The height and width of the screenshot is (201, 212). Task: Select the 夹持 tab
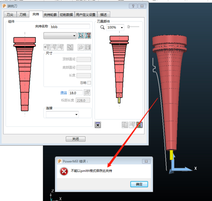pyautogui.click(x=36, y=14)
